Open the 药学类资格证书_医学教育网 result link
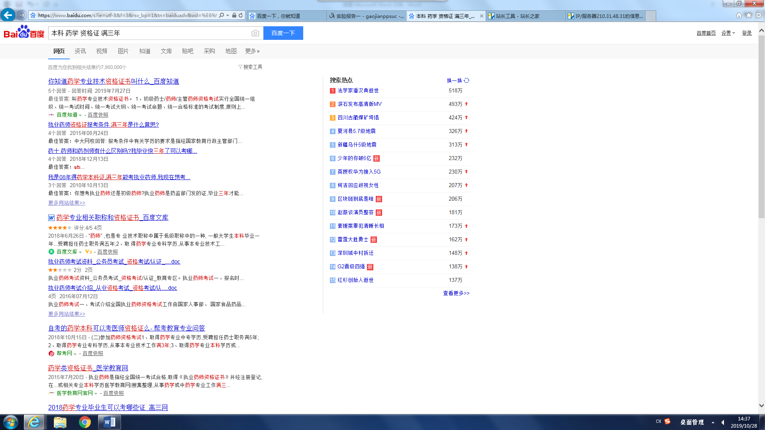 pyautogui.click(x=88, y=368)
